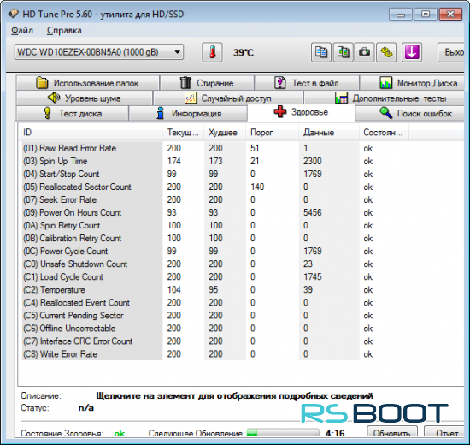Click the purple download arrow icon
Viewport: 470px width, 445px height.
[412, 52]
